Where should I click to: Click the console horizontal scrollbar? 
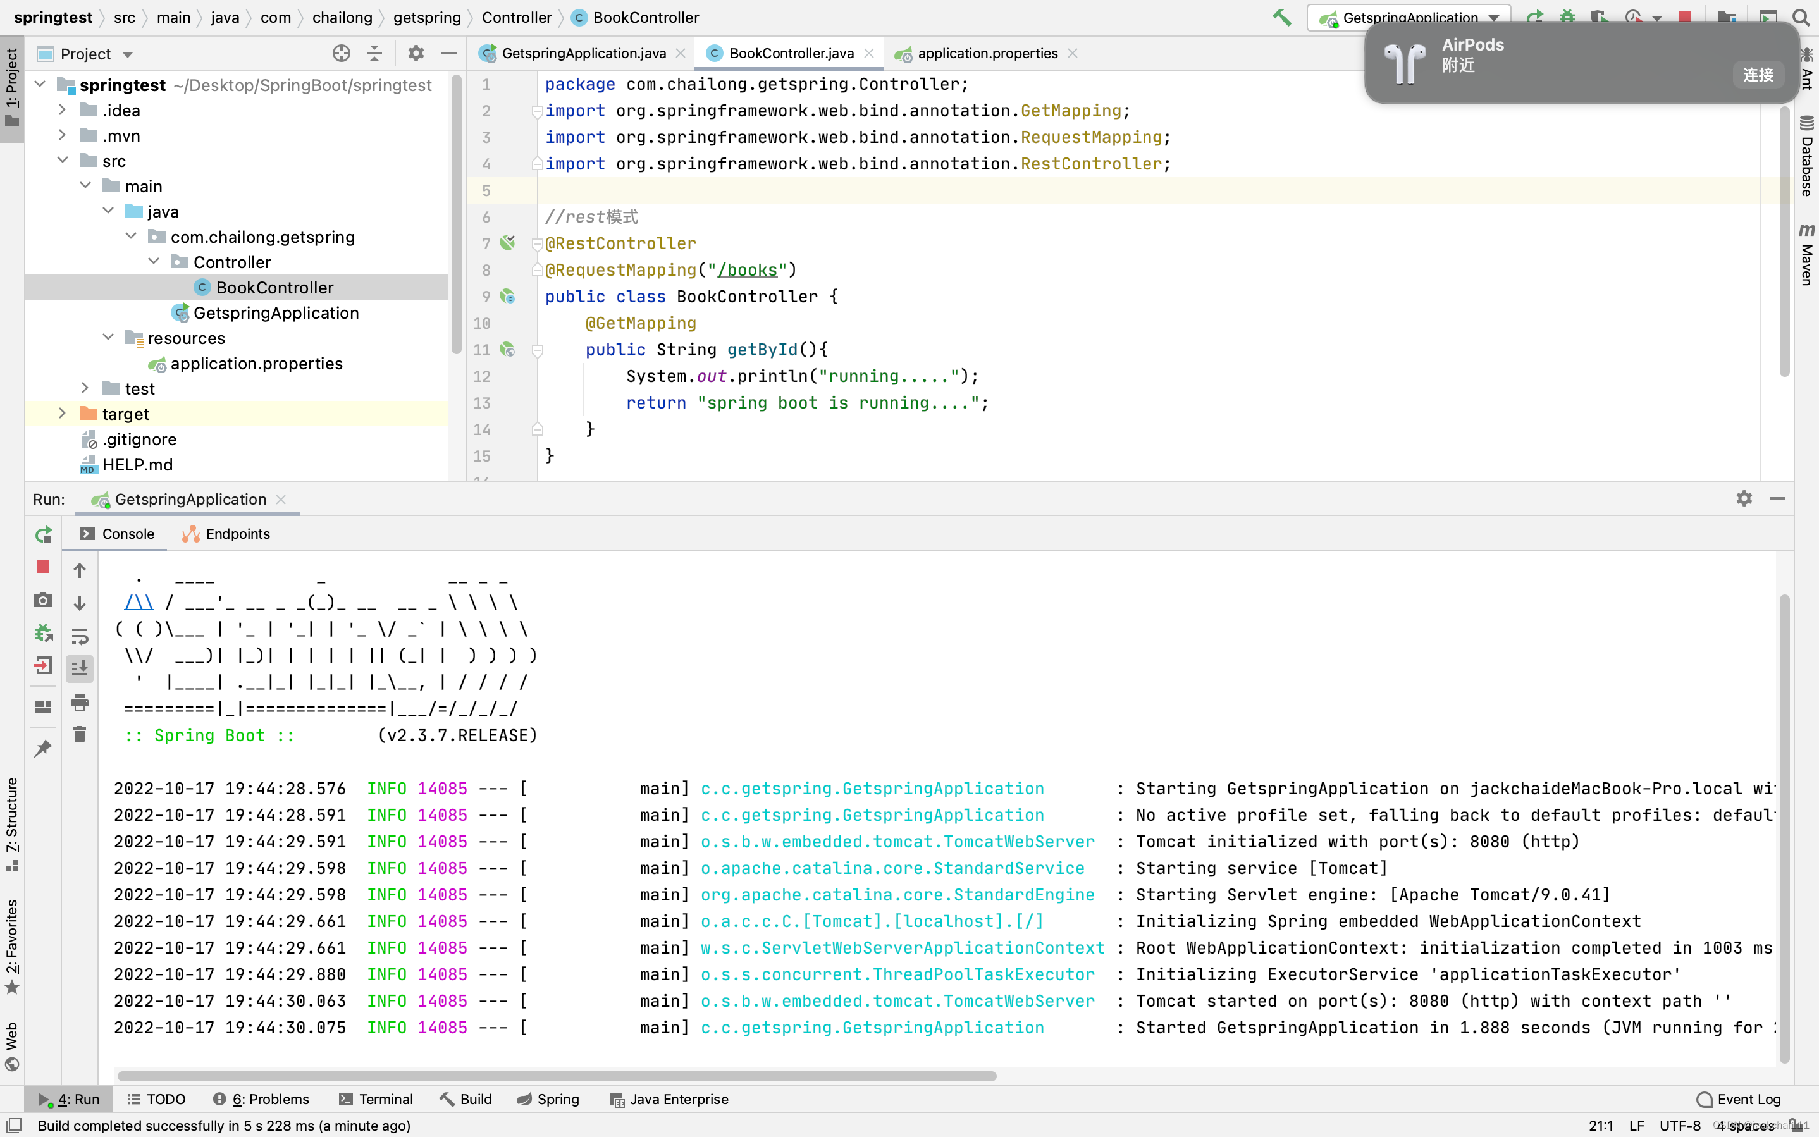pos(557,1076)
